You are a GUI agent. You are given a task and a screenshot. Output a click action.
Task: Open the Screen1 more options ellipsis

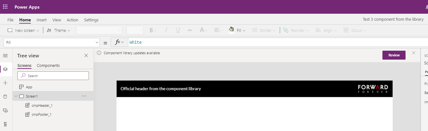click(84, 96)
